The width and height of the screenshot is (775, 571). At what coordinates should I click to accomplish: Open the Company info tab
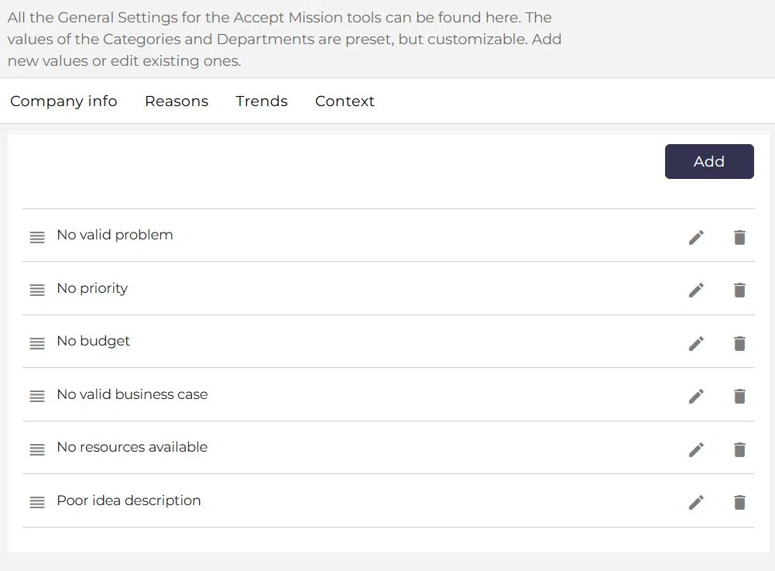tap(63, 101)
